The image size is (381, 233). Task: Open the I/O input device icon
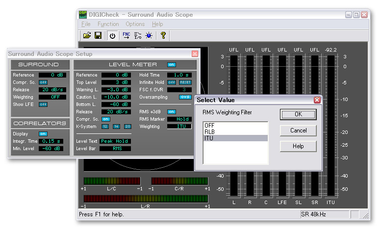(137, 35)
